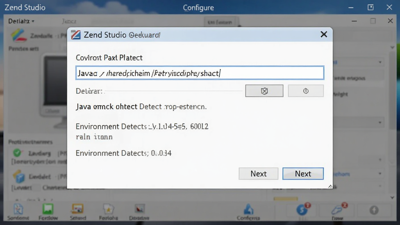Open the Sontome icon in the bottom bar
The width and height of the screenshot is (400, 225).
tap(18, 210)
